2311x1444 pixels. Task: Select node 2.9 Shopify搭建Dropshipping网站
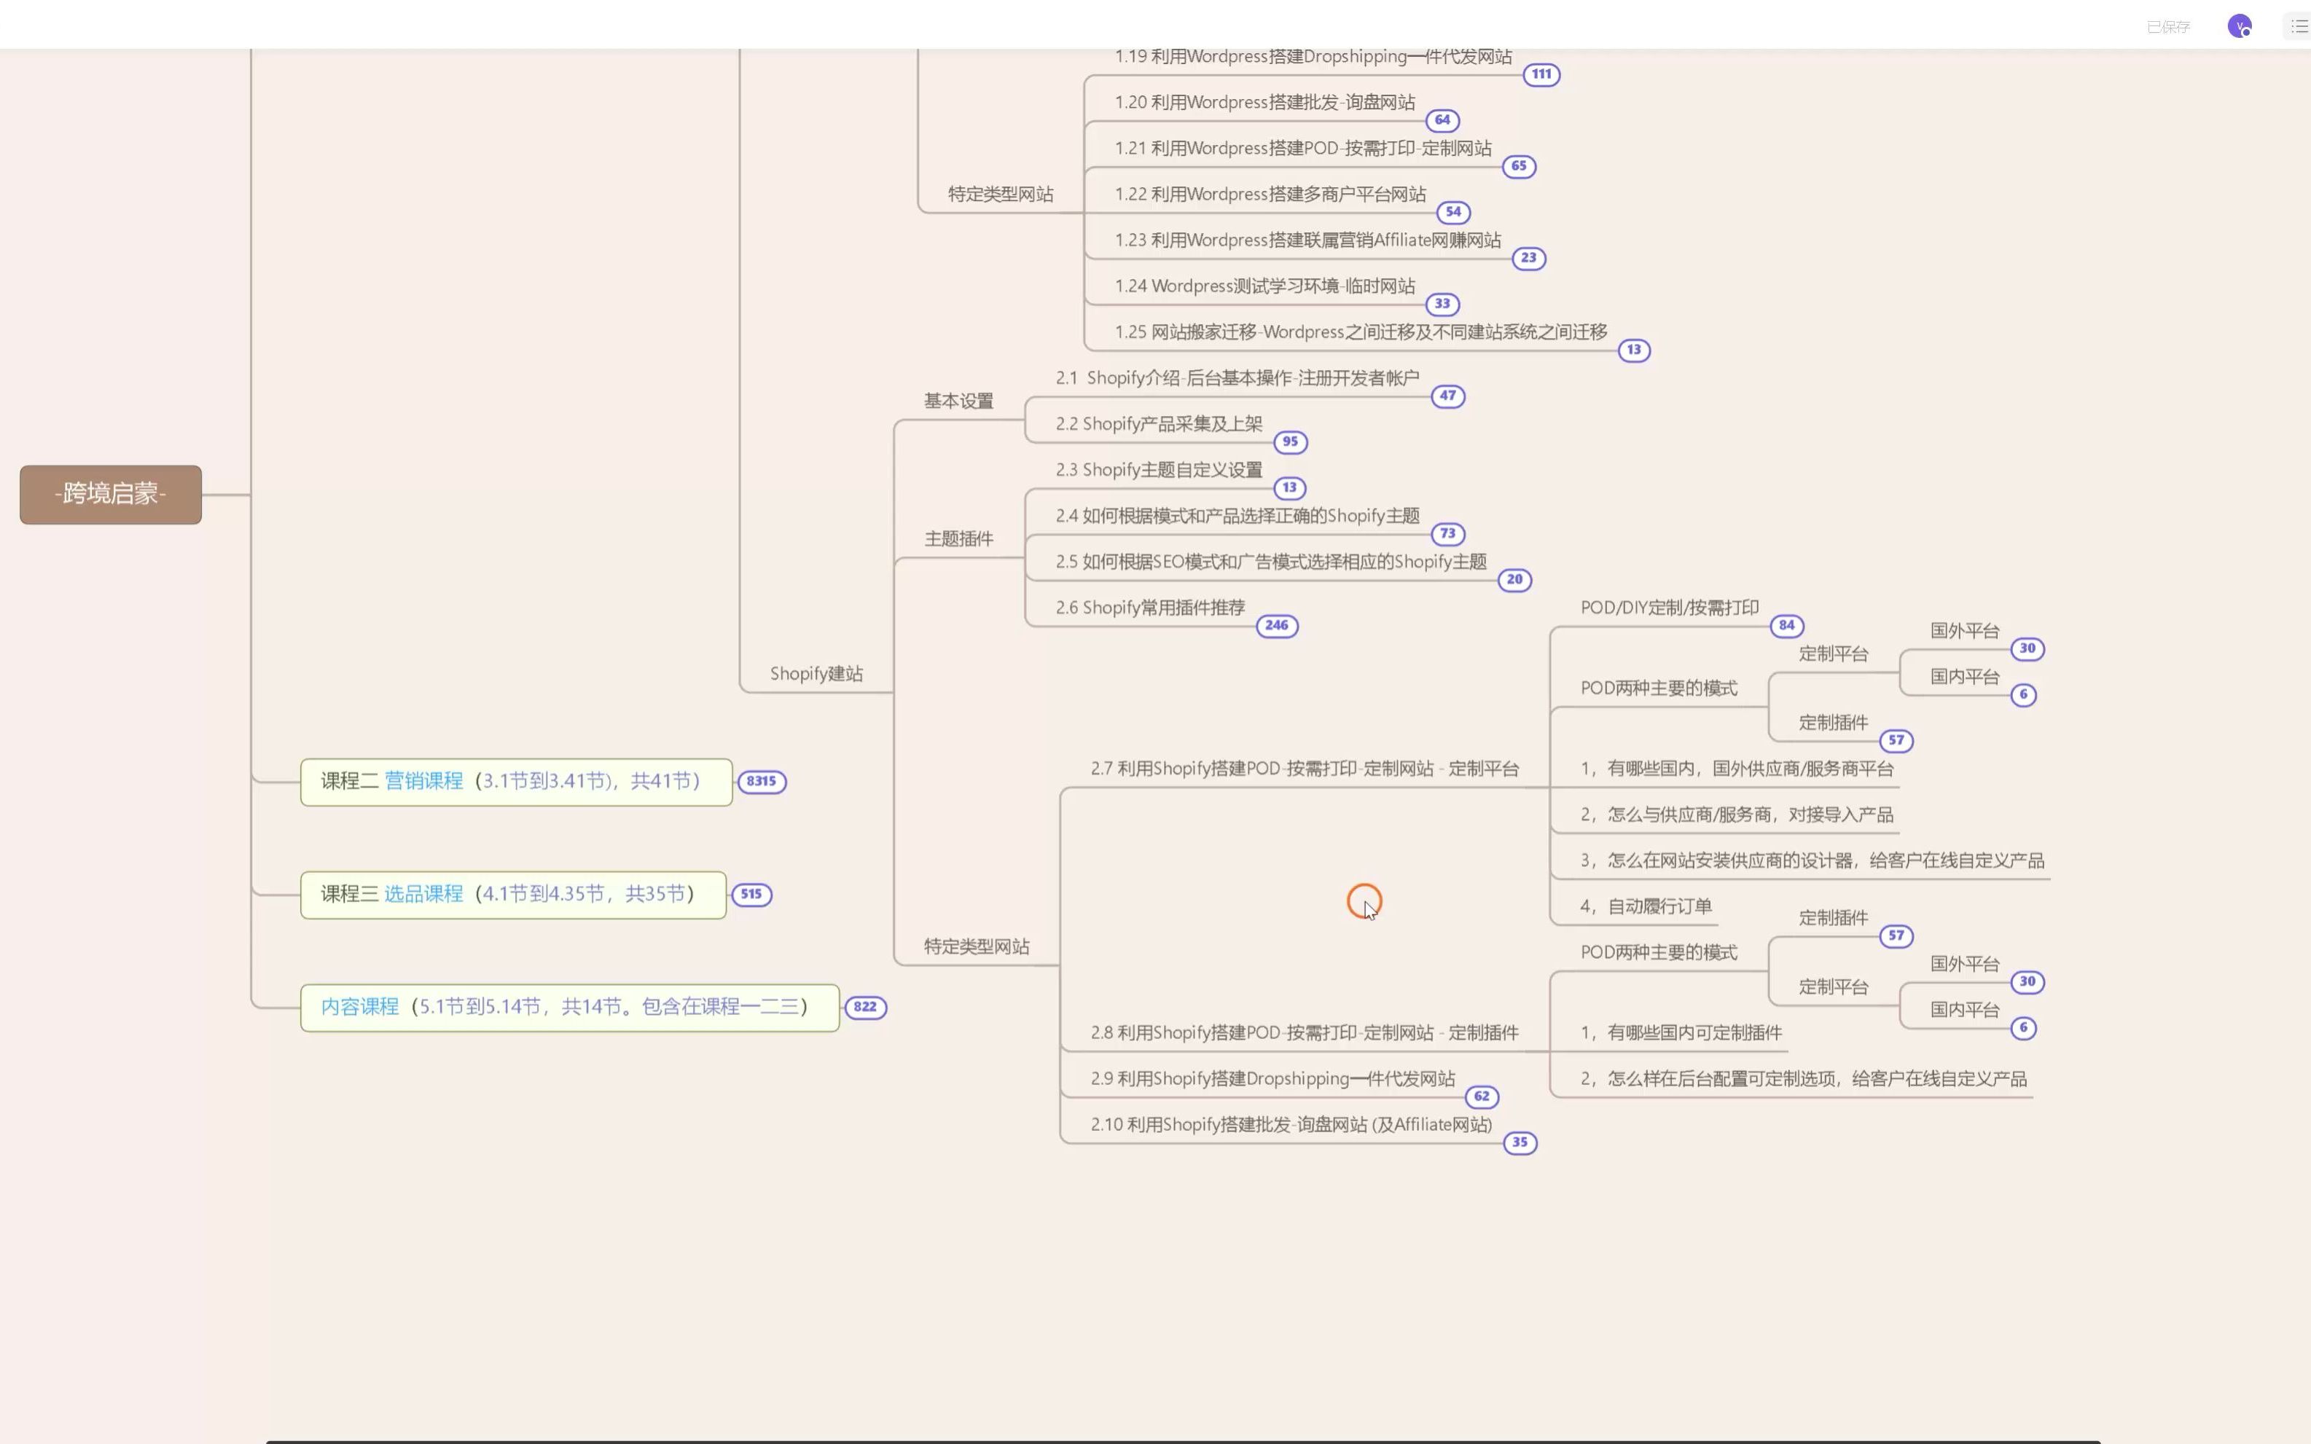(x=1272, y=1078)
